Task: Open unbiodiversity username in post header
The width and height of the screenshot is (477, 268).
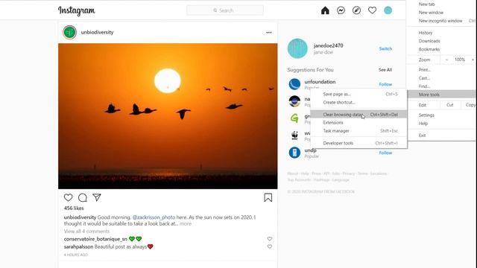Action: tap(97, 32)
